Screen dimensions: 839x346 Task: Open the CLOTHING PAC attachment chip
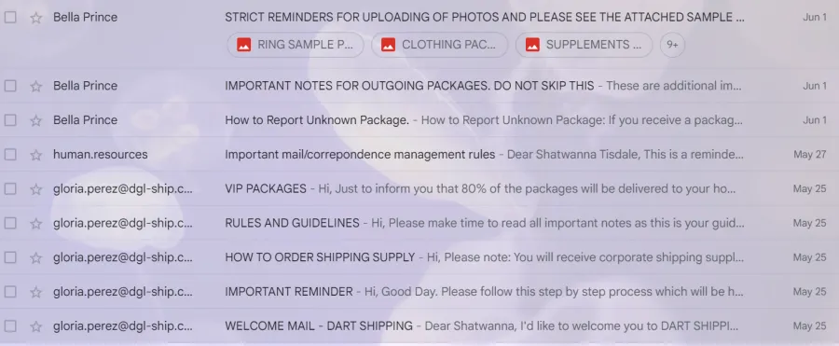point(439,45)
